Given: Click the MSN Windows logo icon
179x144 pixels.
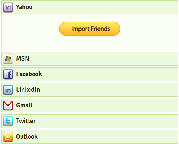Looking at the screenshot, I should 8,59.
